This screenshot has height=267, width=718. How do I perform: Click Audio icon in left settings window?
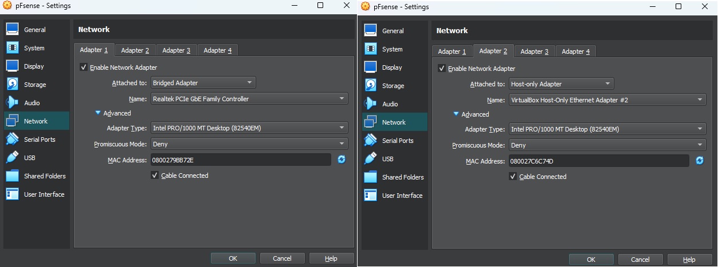click(13, 102)
